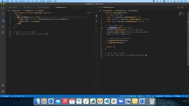Open the Selection menu
The image size is (189, 106).
coord(22,1)
